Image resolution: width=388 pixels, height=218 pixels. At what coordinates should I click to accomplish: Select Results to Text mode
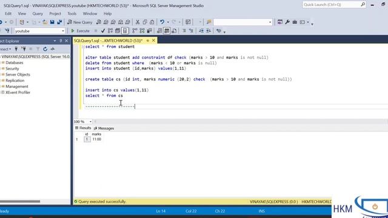(159, 31)
